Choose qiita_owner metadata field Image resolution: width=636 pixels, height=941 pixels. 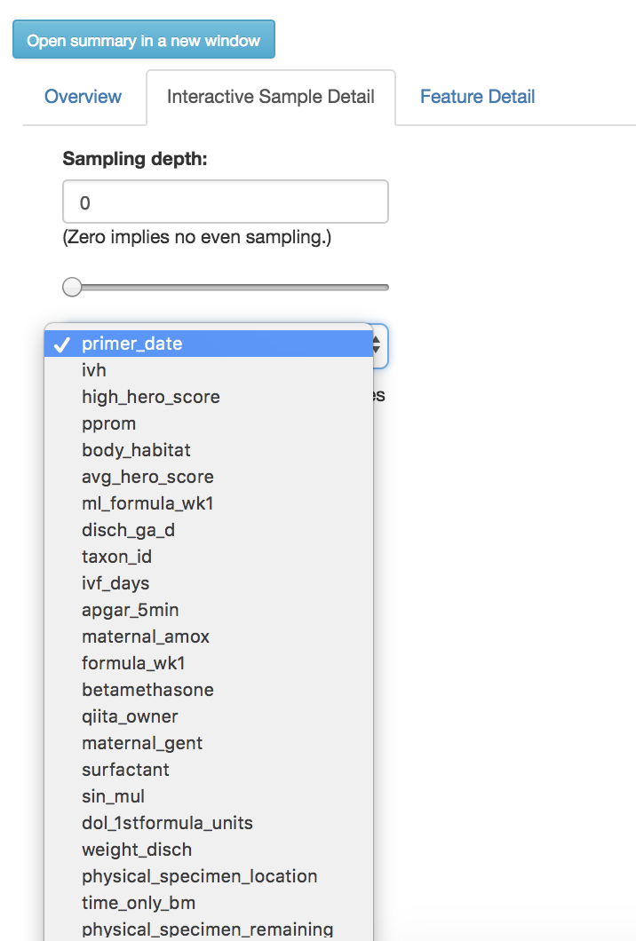[x=129, y=716]
